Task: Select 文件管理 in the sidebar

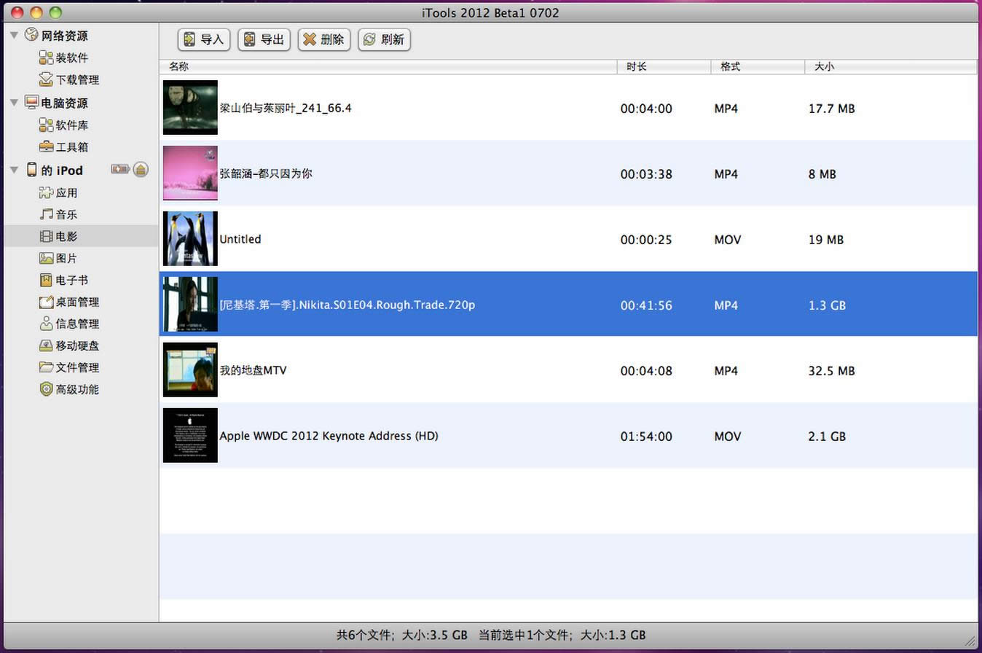Action: (x=78, y=367)
